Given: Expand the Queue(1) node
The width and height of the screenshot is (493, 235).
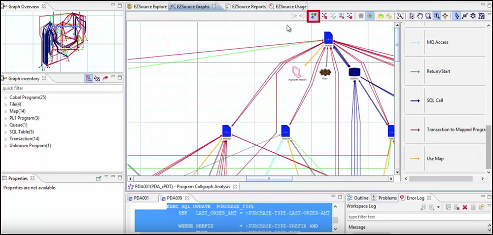Looking at the screenshot, I should click(x=5, y=125).
